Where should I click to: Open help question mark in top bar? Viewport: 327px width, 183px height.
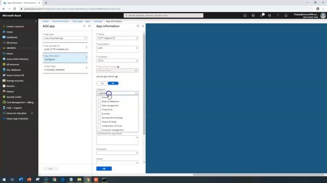pyautogui.click(x=277, y=15)
